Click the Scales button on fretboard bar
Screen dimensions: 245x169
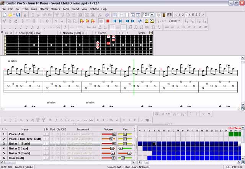(x=141, y=33)
